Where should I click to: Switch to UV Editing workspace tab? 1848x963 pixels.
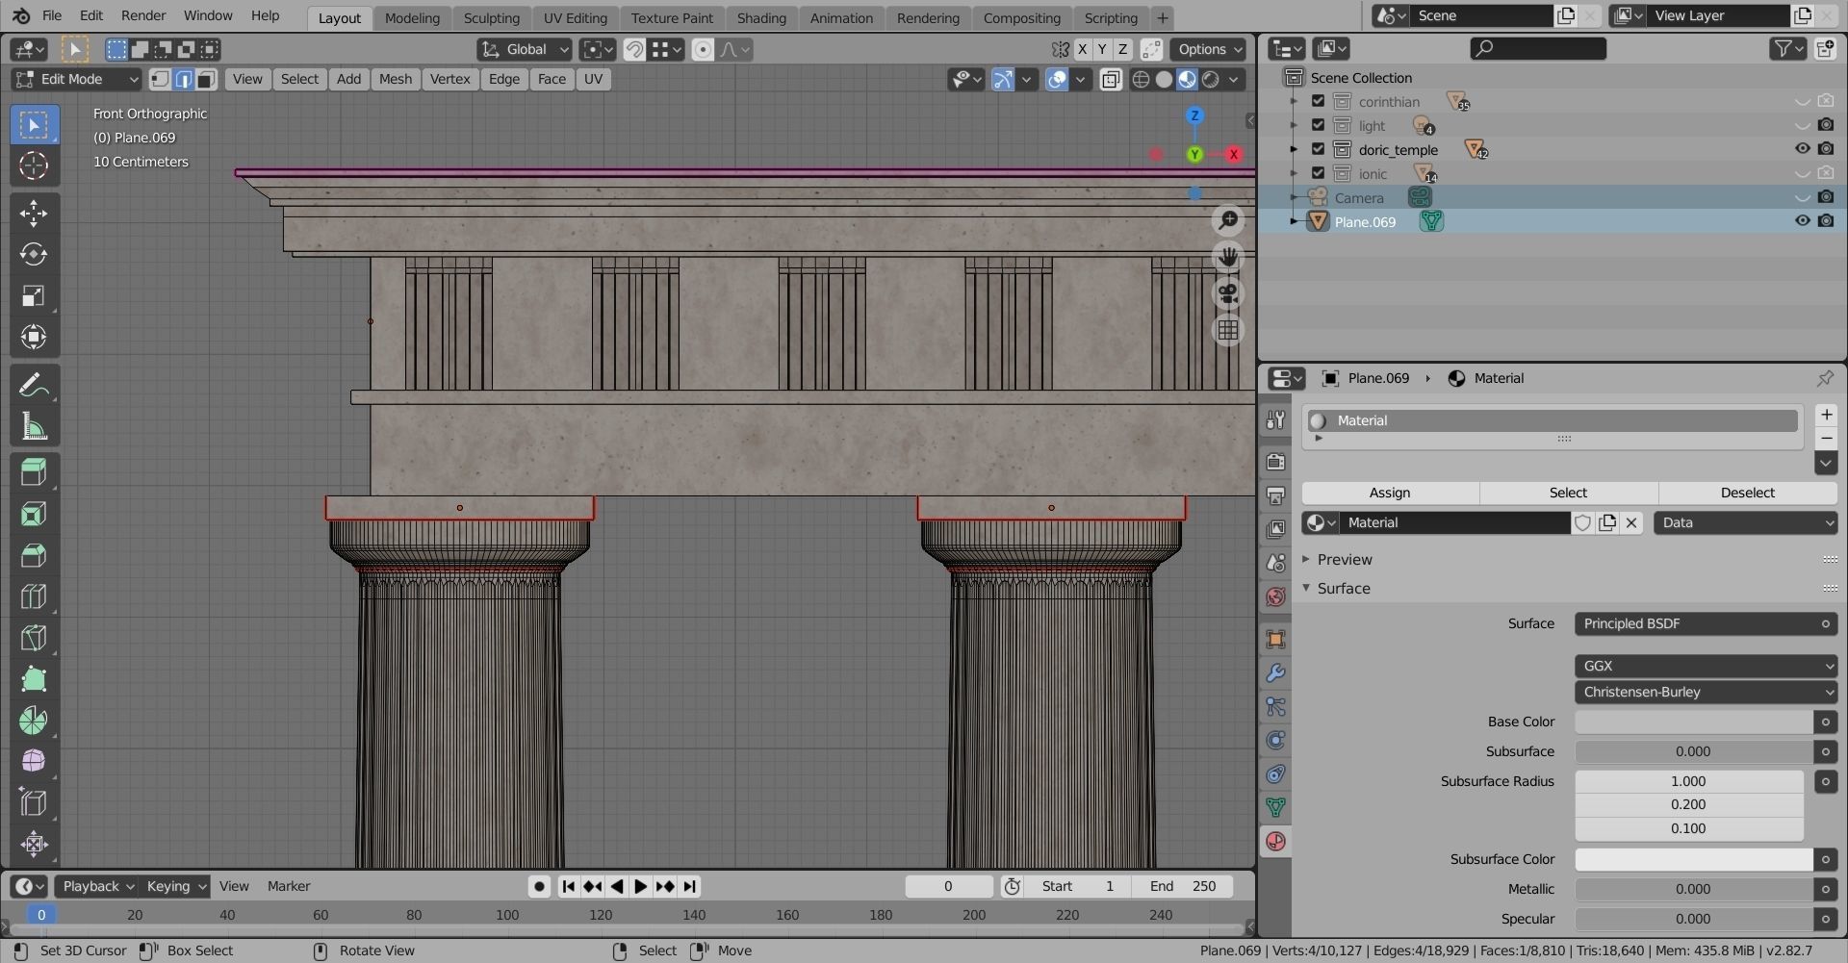coord(575,17)
